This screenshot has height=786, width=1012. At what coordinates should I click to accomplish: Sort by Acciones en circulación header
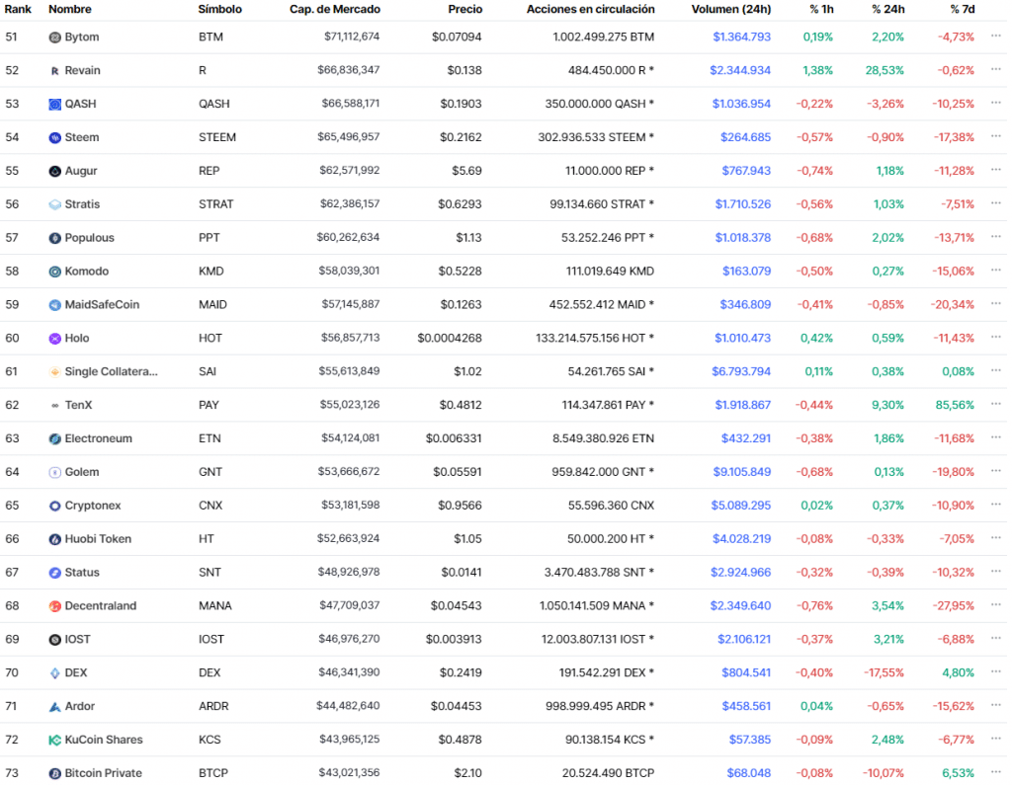pyautogui.click(x=591, y=9)
